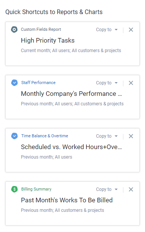Viewport: 145px width, 232px height.
Task: Click the Staff Performance report type label
Action: [38, 83]
